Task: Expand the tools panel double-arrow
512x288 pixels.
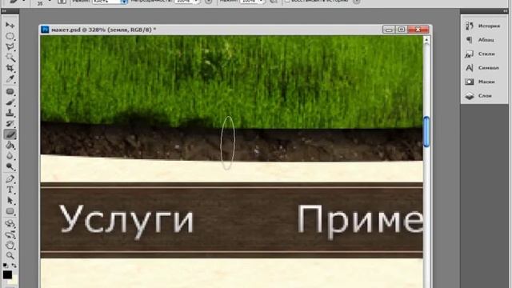Action: (x=3, y=11)
